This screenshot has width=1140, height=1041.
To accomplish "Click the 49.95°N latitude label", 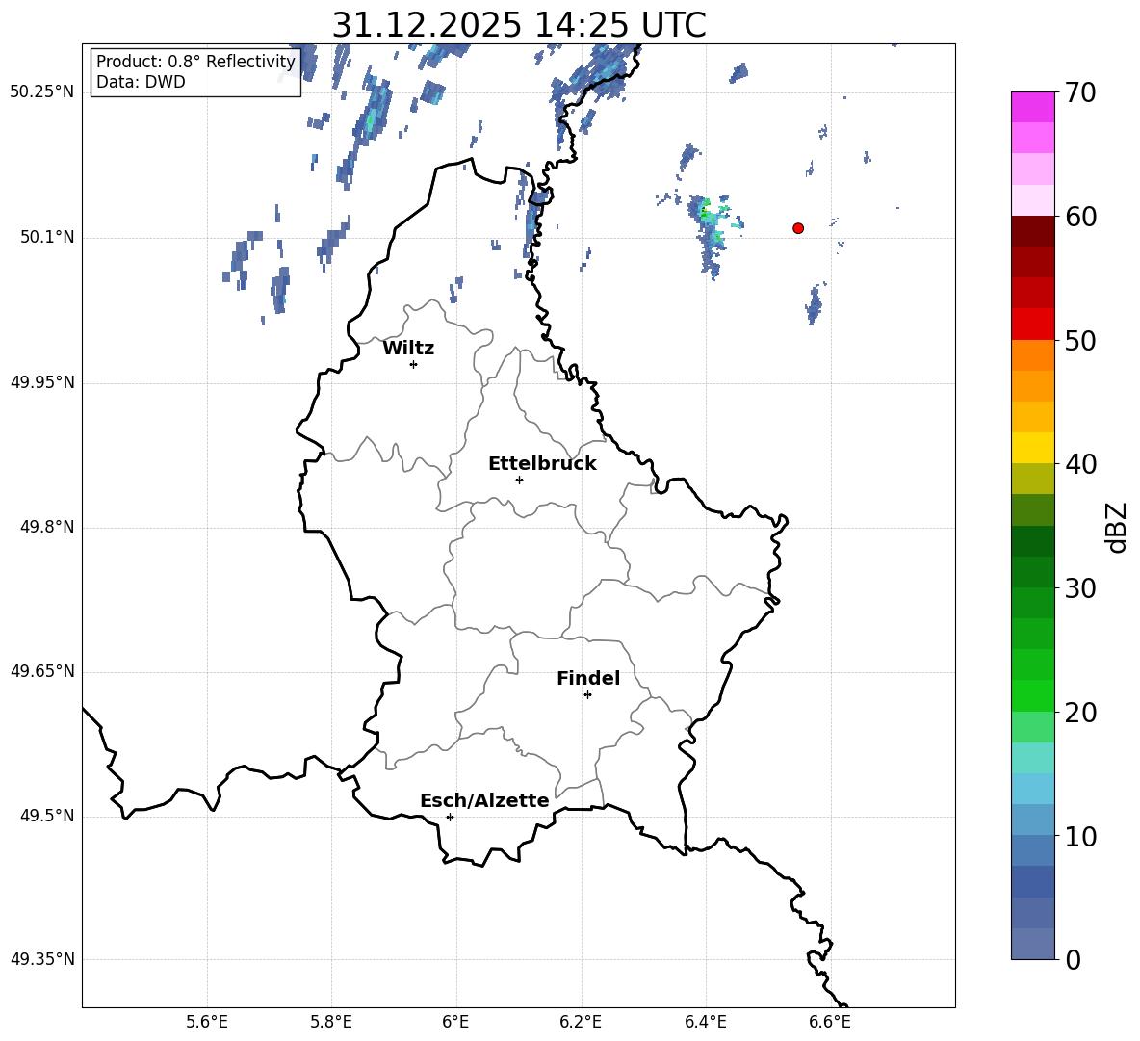I will [x=42, y=382].
